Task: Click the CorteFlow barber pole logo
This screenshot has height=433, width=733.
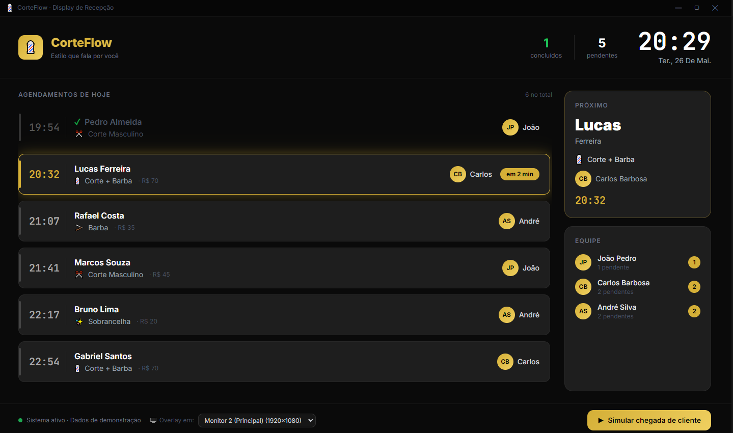Action: [31, 47]
